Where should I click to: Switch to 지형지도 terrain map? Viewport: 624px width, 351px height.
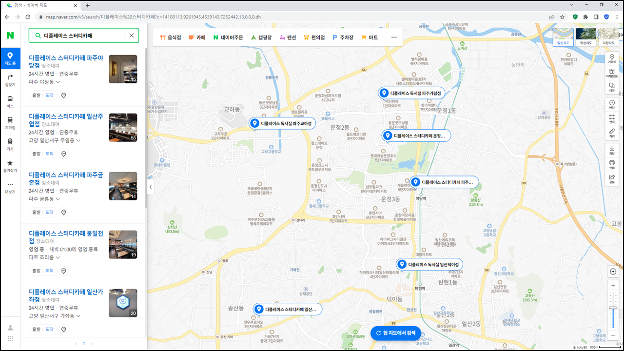pyautogui.click(x=607, y=37)
